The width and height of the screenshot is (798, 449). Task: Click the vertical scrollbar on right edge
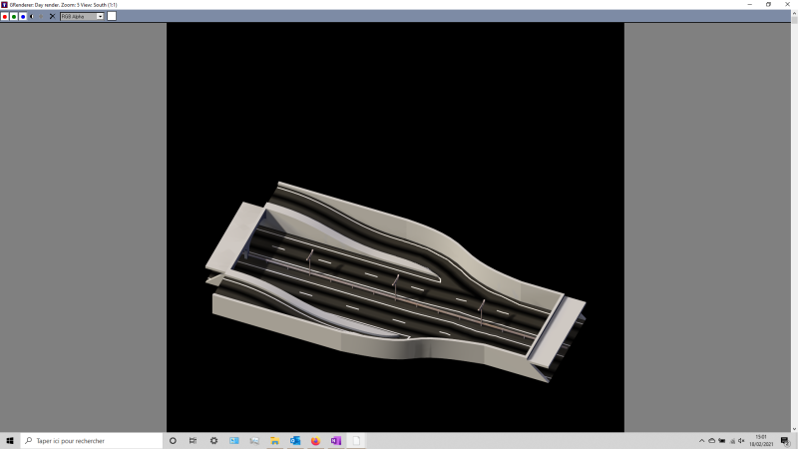[x=794, y=221]
